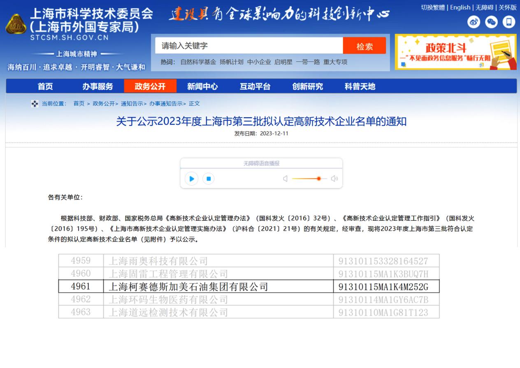This screenshot has height=368, width=520.
Task: Focus the keyword search input field
Action: pos(249,46)
